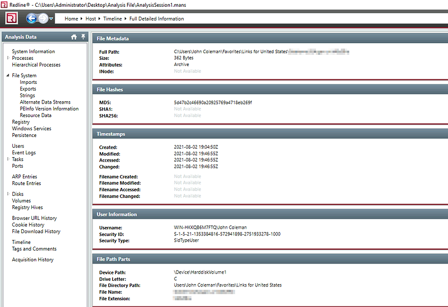The height and width of the screenshot is (307, 448).
Task: Open Alternate Data Streams
Action: (x=45, y=102)
